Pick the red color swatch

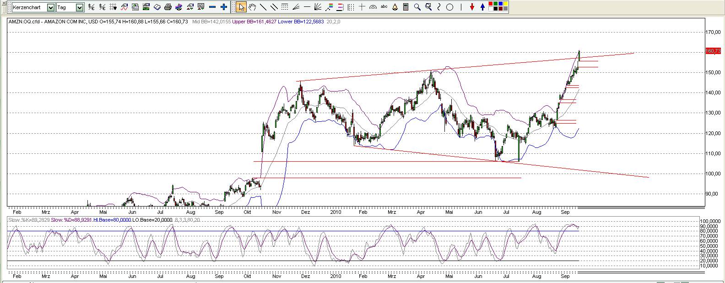491,4
